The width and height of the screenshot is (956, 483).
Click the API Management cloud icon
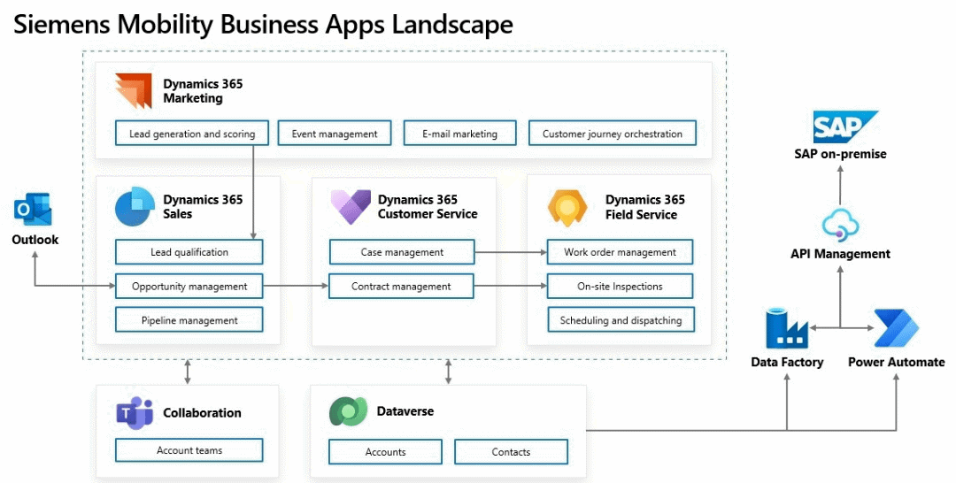coord(839,226)
